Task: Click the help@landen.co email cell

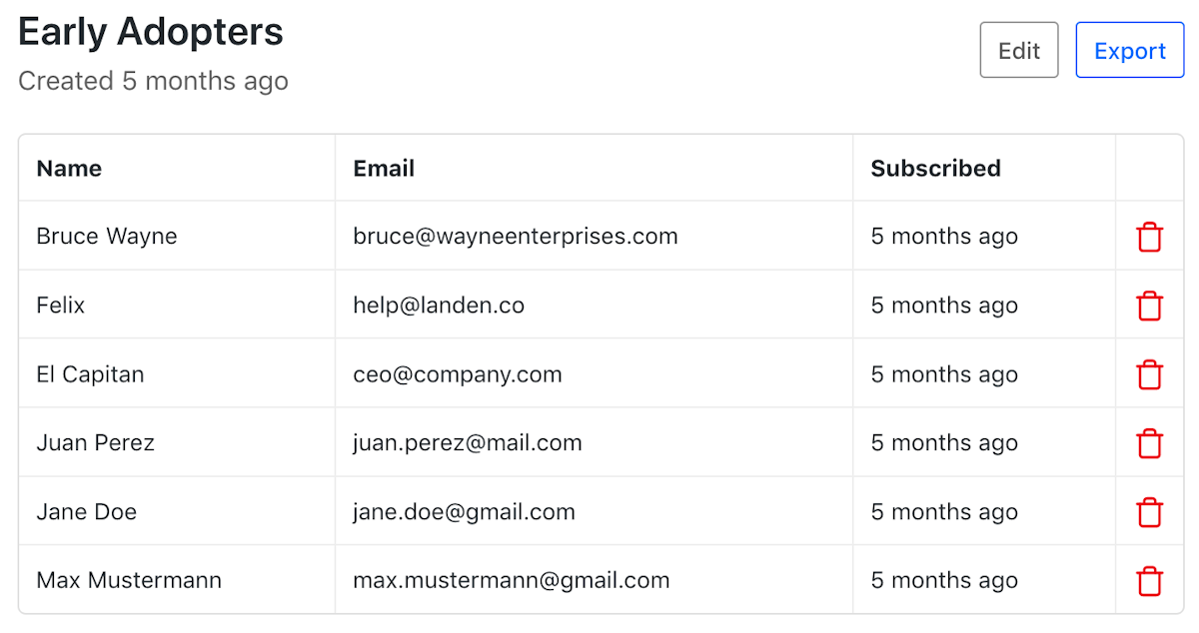Action: [439, 306]
